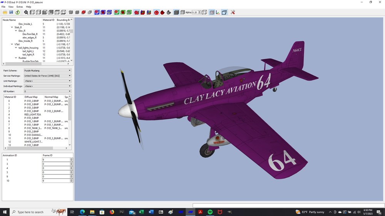Click the green reload icon
This screenshot has width=385, height=216.
[17, 12]
